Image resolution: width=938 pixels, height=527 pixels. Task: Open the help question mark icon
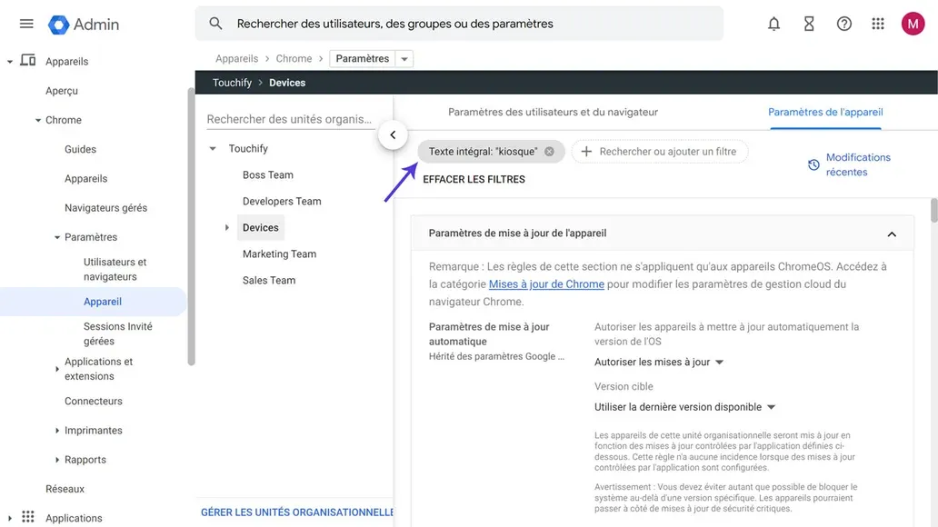843,24
